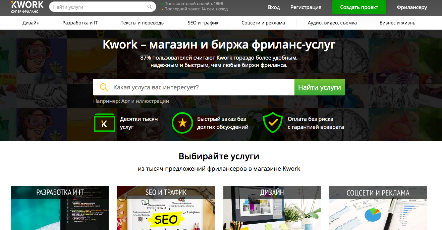Click the Kwork – магазин и биржа heading
442x230 pixels.
click(219, 45)
